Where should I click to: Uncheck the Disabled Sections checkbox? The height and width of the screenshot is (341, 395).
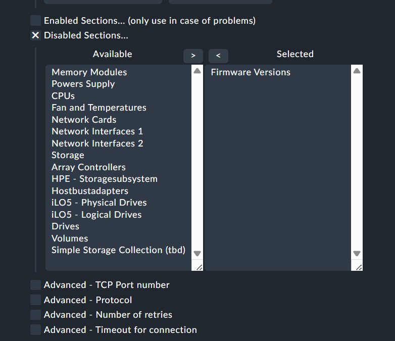[35, 35]
